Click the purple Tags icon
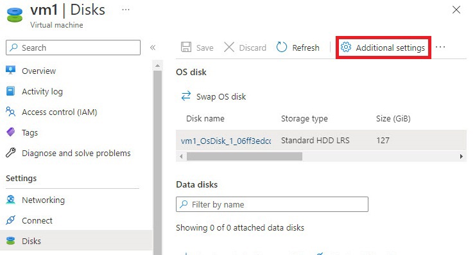This screenshot has width=475, height=255. point(11,132)
